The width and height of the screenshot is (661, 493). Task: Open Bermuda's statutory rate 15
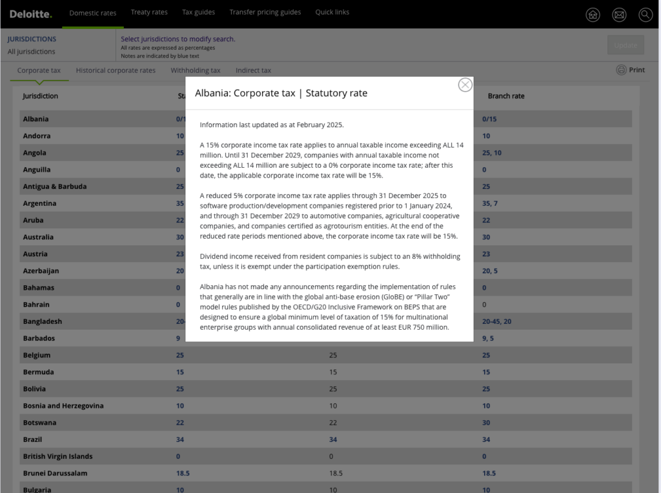(180, 372)
